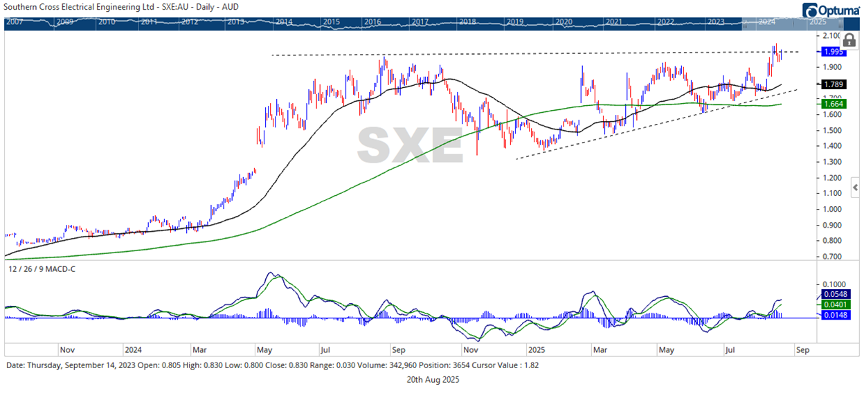
Task: Click the '12 / 26 / 9 MACD-C' indicator label
Action: click(42, 268)
